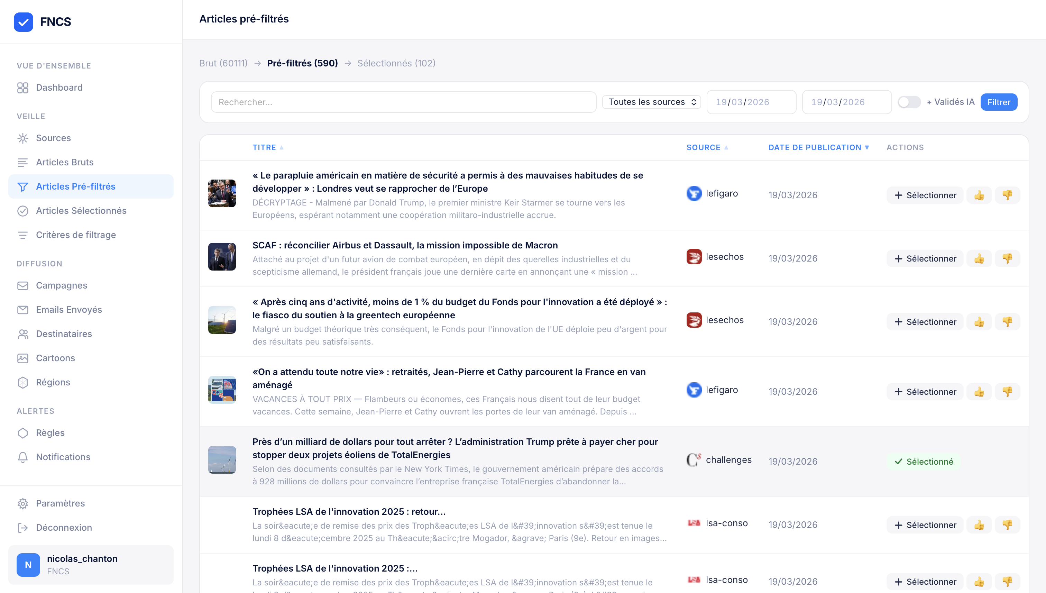The image size is (1046, 593).
Task: Reverse sorting with the TITRE column arrow
Action: [x=281, y=147]
